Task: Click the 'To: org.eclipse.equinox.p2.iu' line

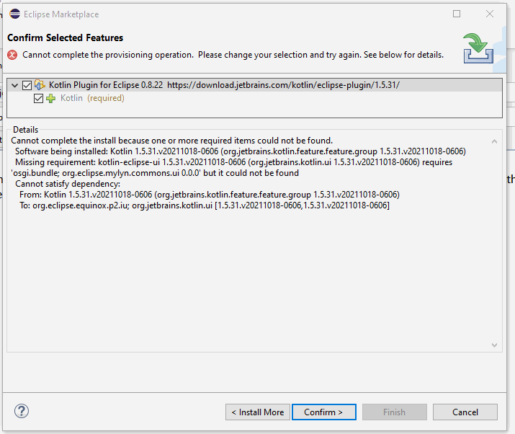Action: tap(205, 205)
